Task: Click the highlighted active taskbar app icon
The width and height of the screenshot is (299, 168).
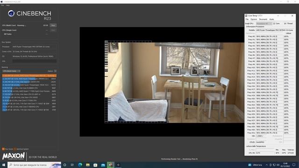Action: 111,165
